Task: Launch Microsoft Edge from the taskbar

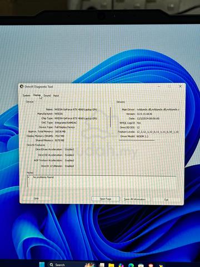Action: [x=131, y=265]
